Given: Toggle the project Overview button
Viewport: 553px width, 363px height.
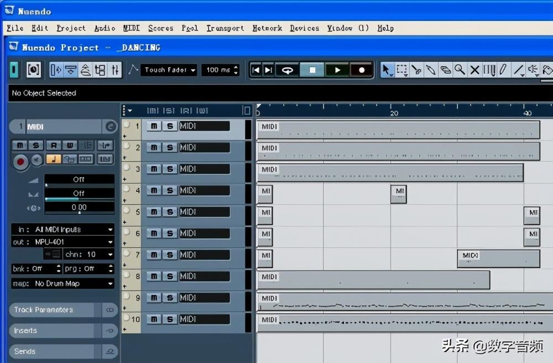Looking at the screenshot, I should pos(85,70).
